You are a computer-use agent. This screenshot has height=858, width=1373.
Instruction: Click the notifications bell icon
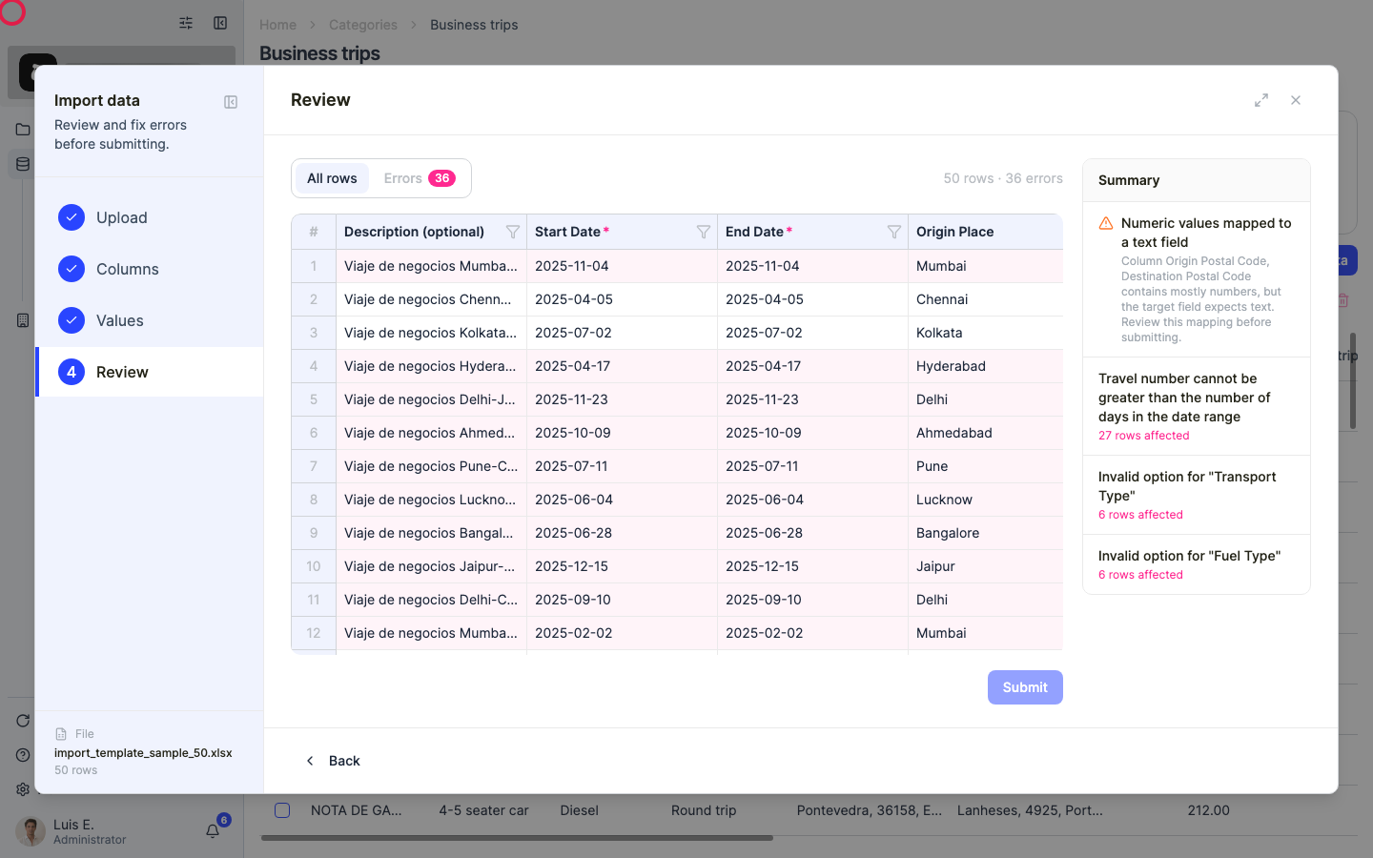(213, 831)
